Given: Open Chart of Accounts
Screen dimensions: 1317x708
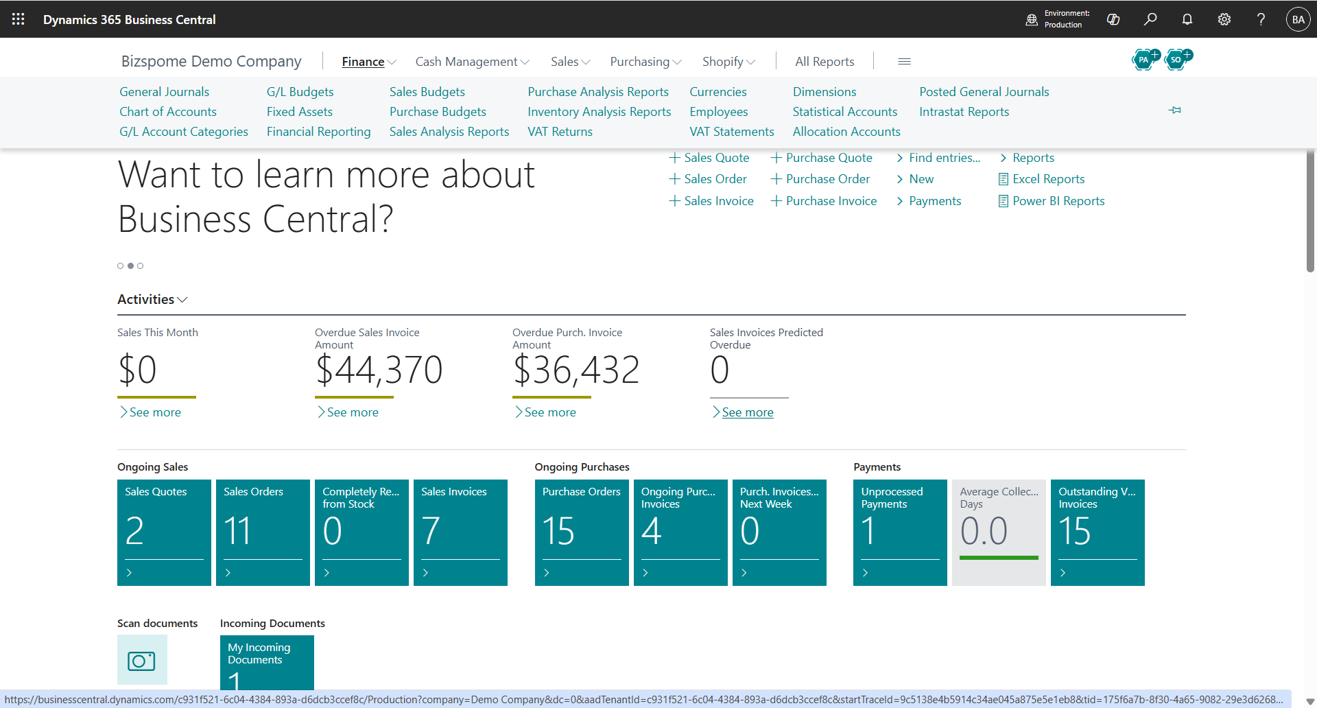Looking at the screenshot, I should (168, 112).
